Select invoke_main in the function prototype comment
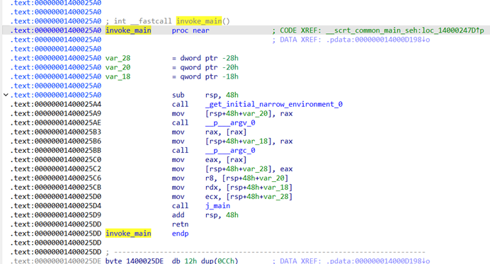 coord(199,21)
